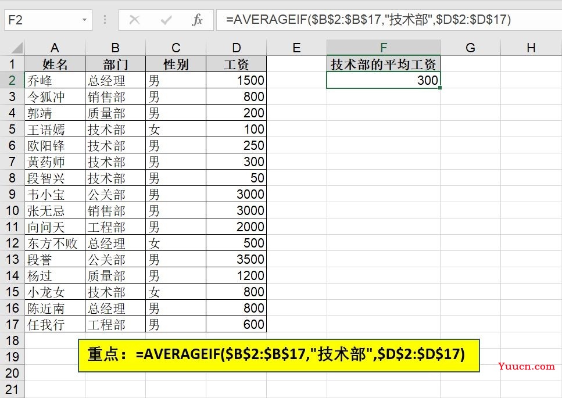Click the 工资 header cell
Viewport: 562px width, 398px height.
tap(236, 64)
